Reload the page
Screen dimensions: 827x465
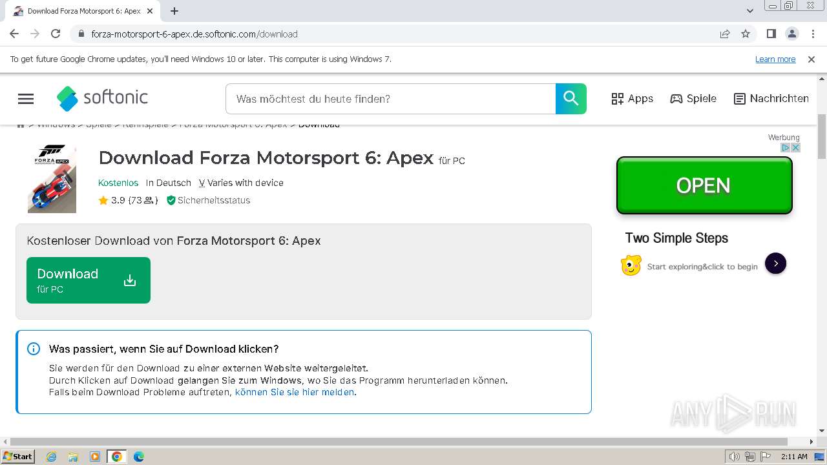pyautogui.click(x=56, y=34)
